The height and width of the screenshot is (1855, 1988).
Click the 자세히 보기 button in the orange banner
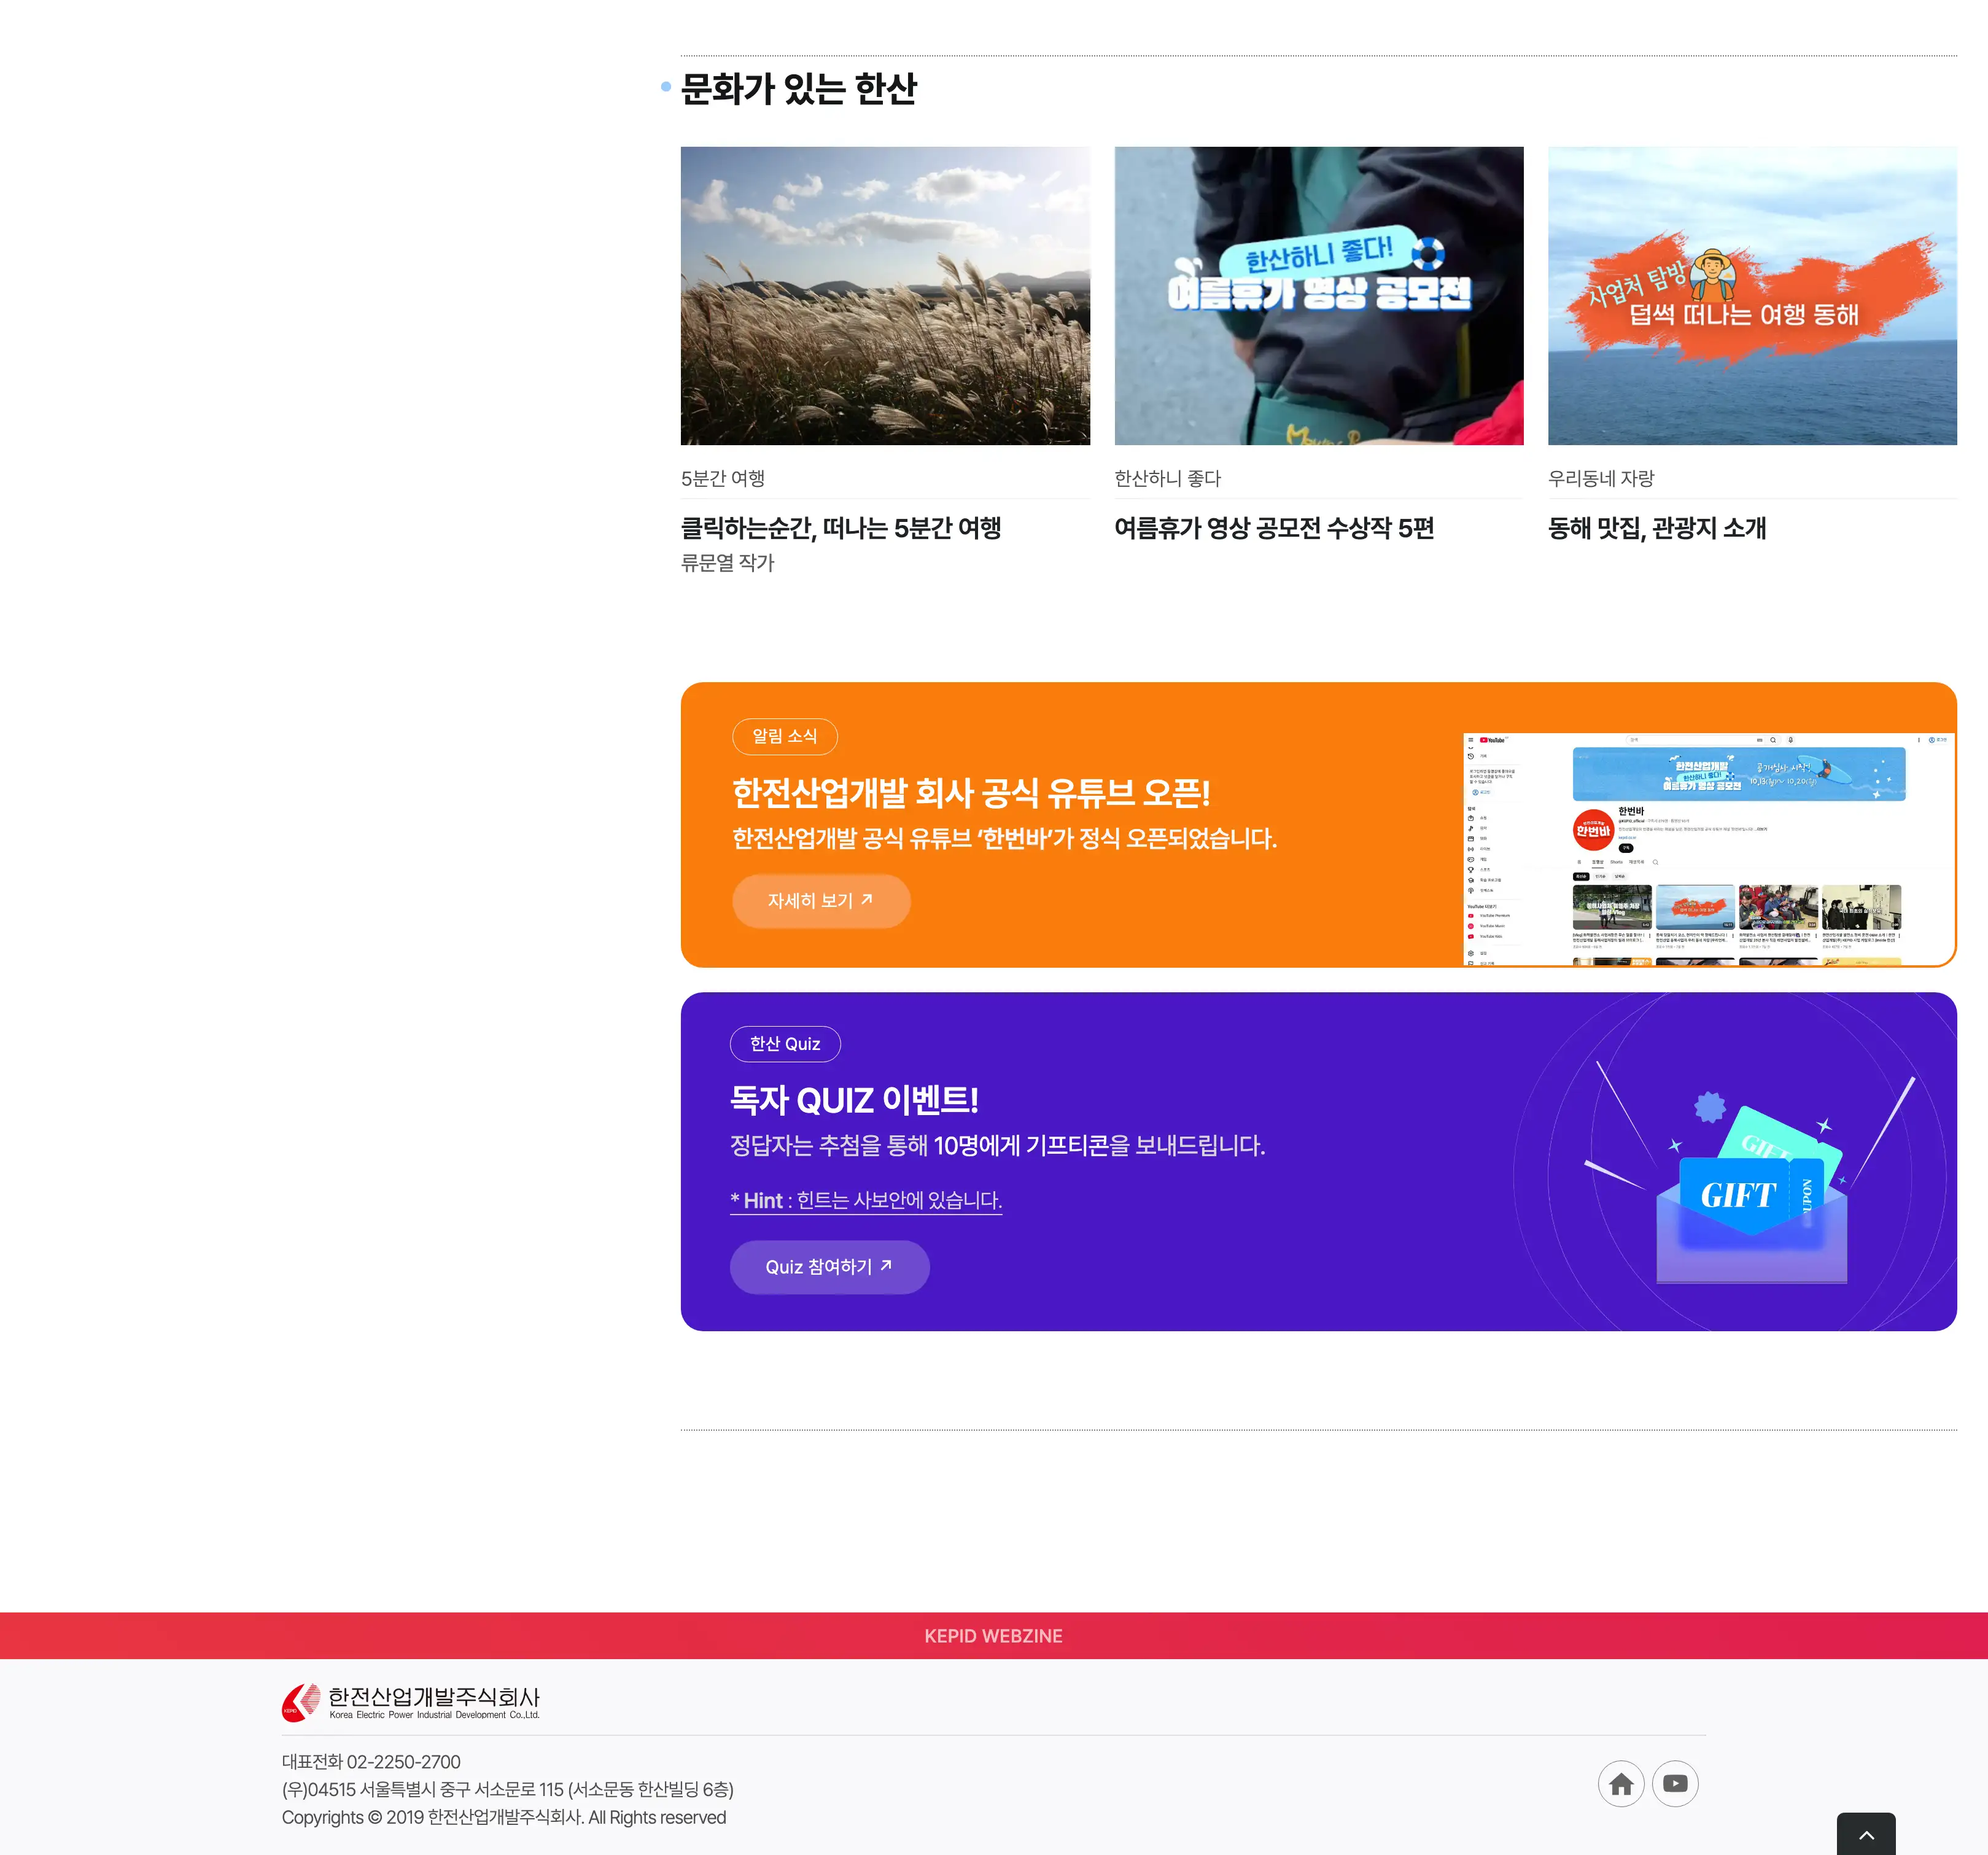(x=821, y=901)
